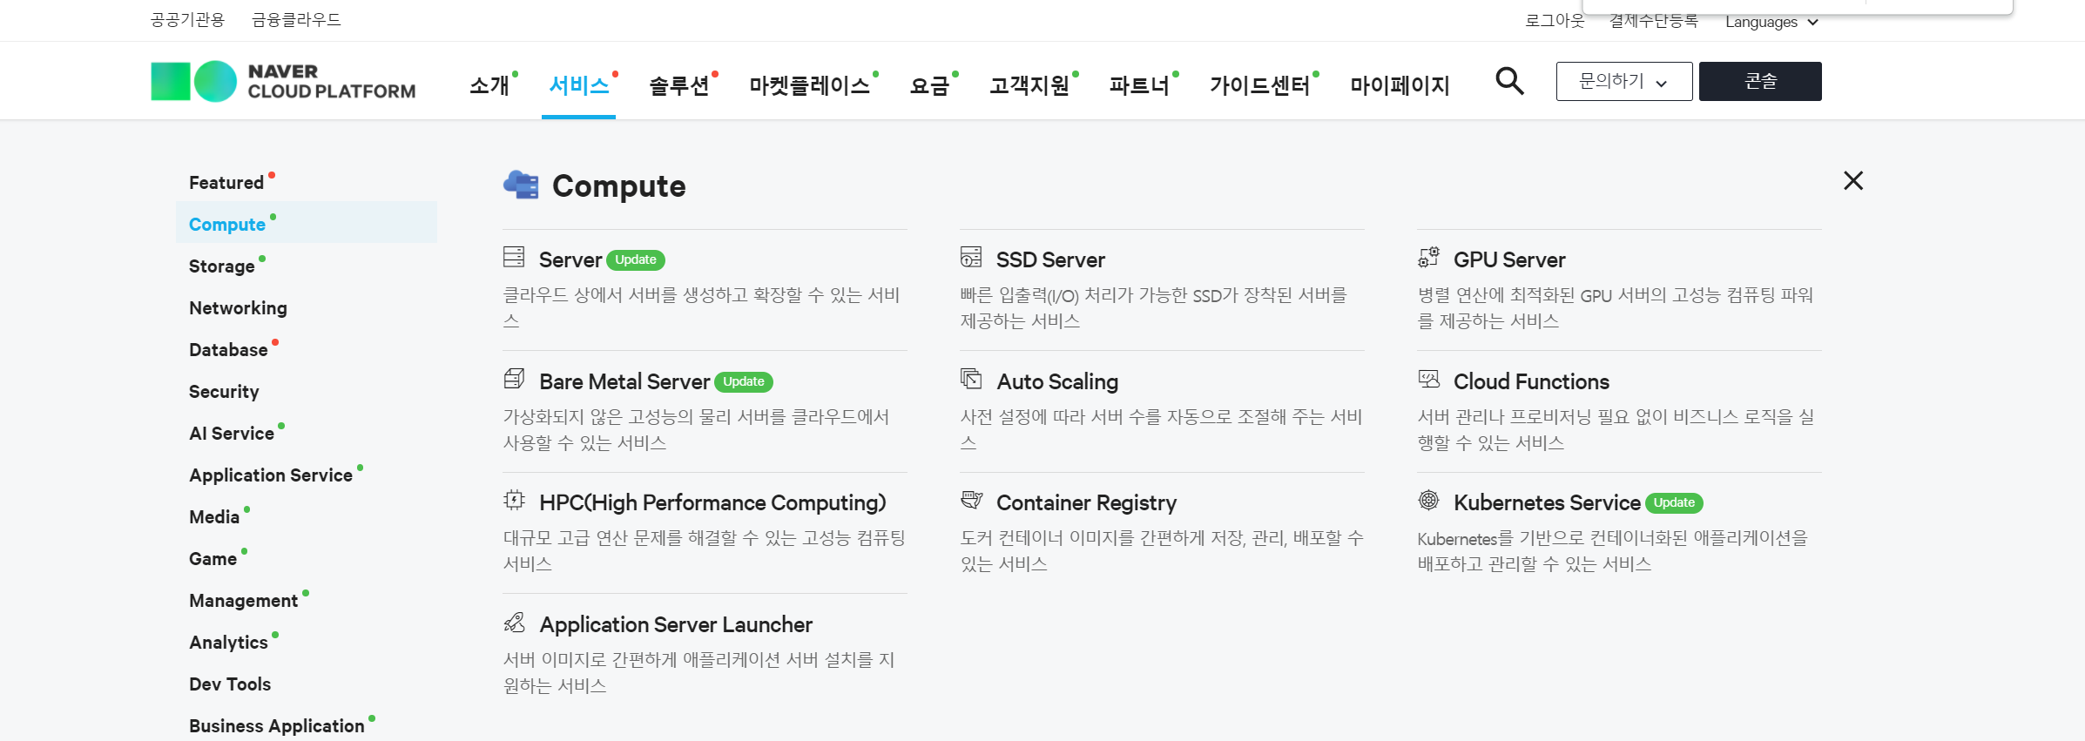Click the Cloud Functions icon
Image resolution: width=2085 pixels, height=741 pixels.
(1428, 379)
